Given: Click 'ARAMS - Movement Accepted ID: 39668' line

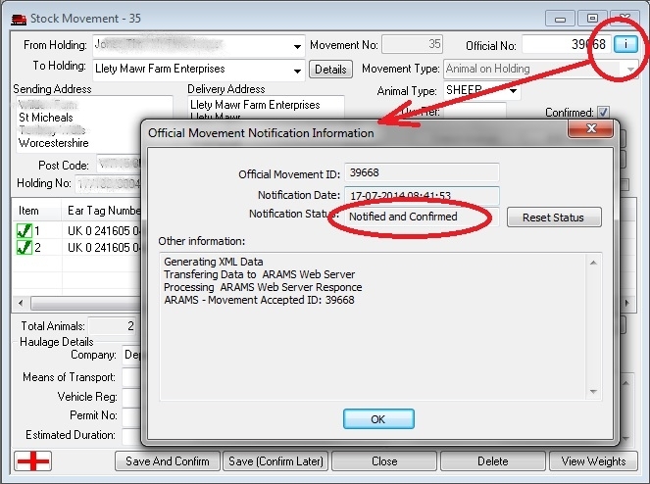Looking at the screenshot, I should click(259, 300).
